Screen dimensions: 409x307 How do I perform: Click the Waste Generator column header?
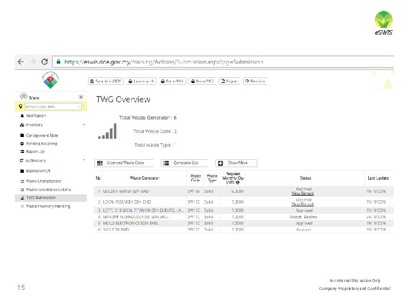[x=144, y=179]
